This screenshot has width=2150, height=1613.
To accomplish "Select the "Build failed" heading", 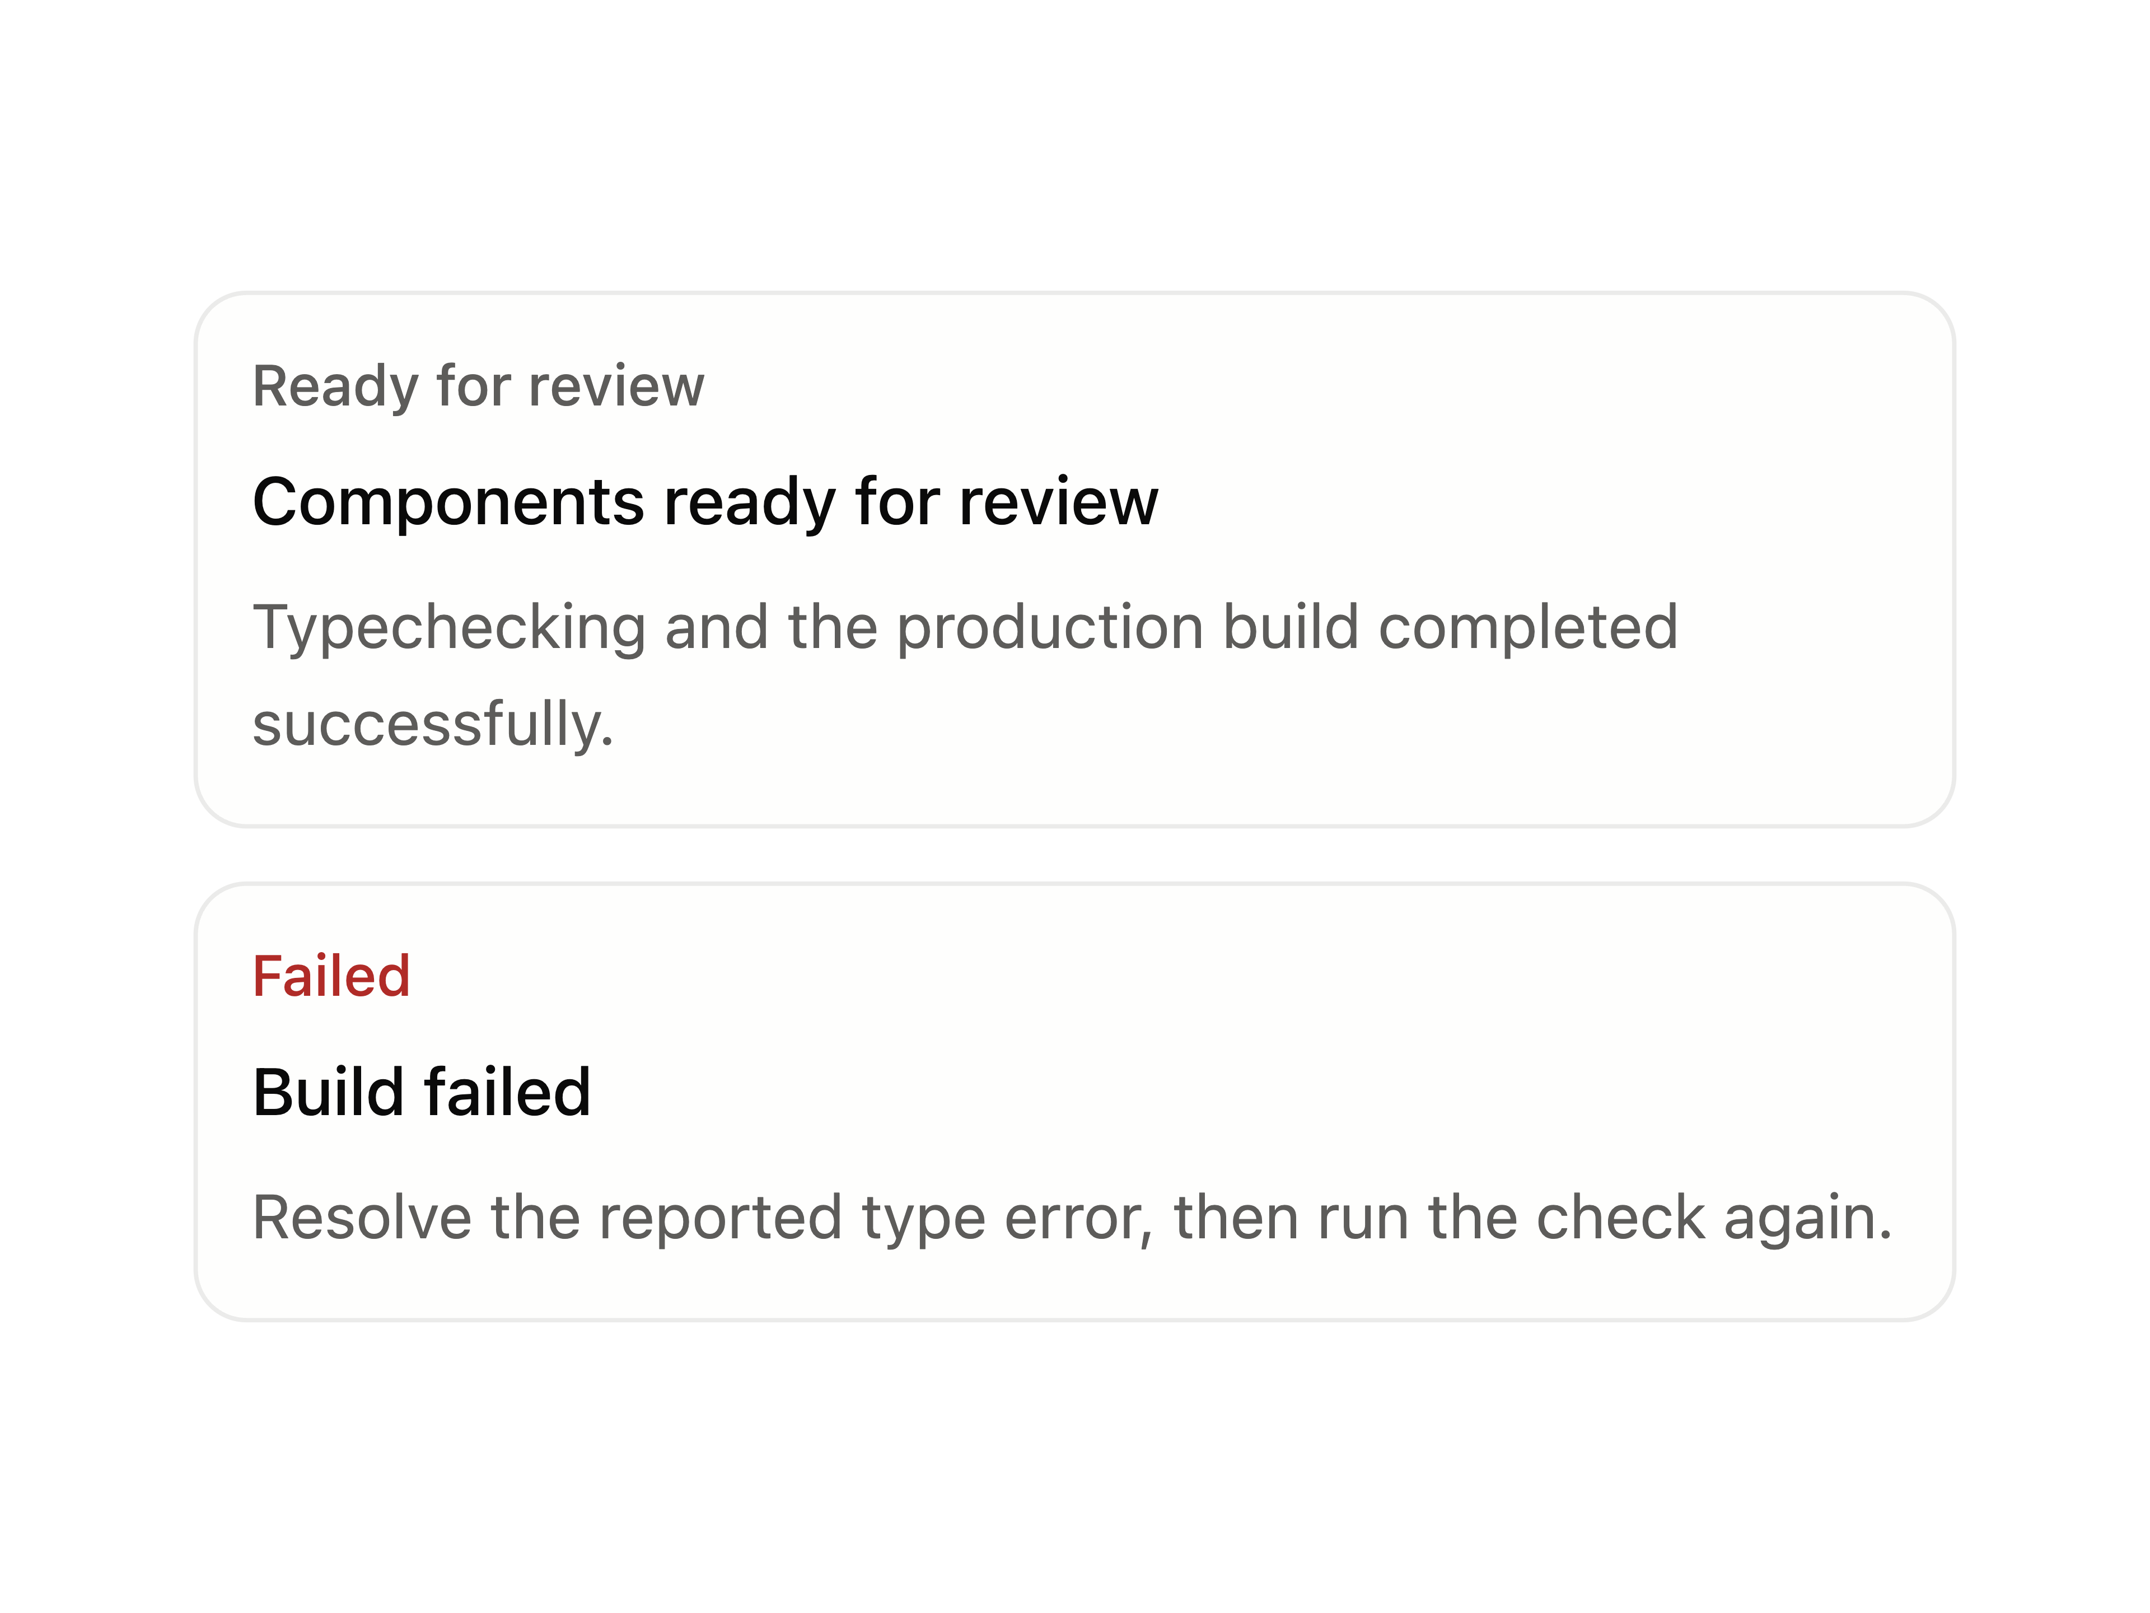I will pyautogui.click(x=422, y=1093).
